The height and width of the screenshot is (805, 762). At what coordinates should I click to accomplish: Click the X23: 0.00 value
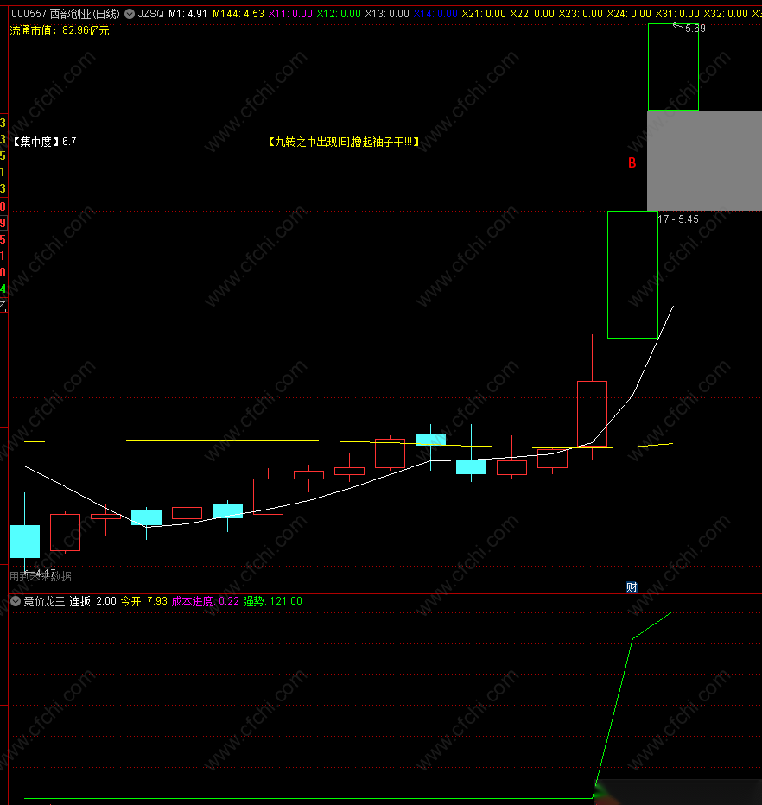pos(581,14)
